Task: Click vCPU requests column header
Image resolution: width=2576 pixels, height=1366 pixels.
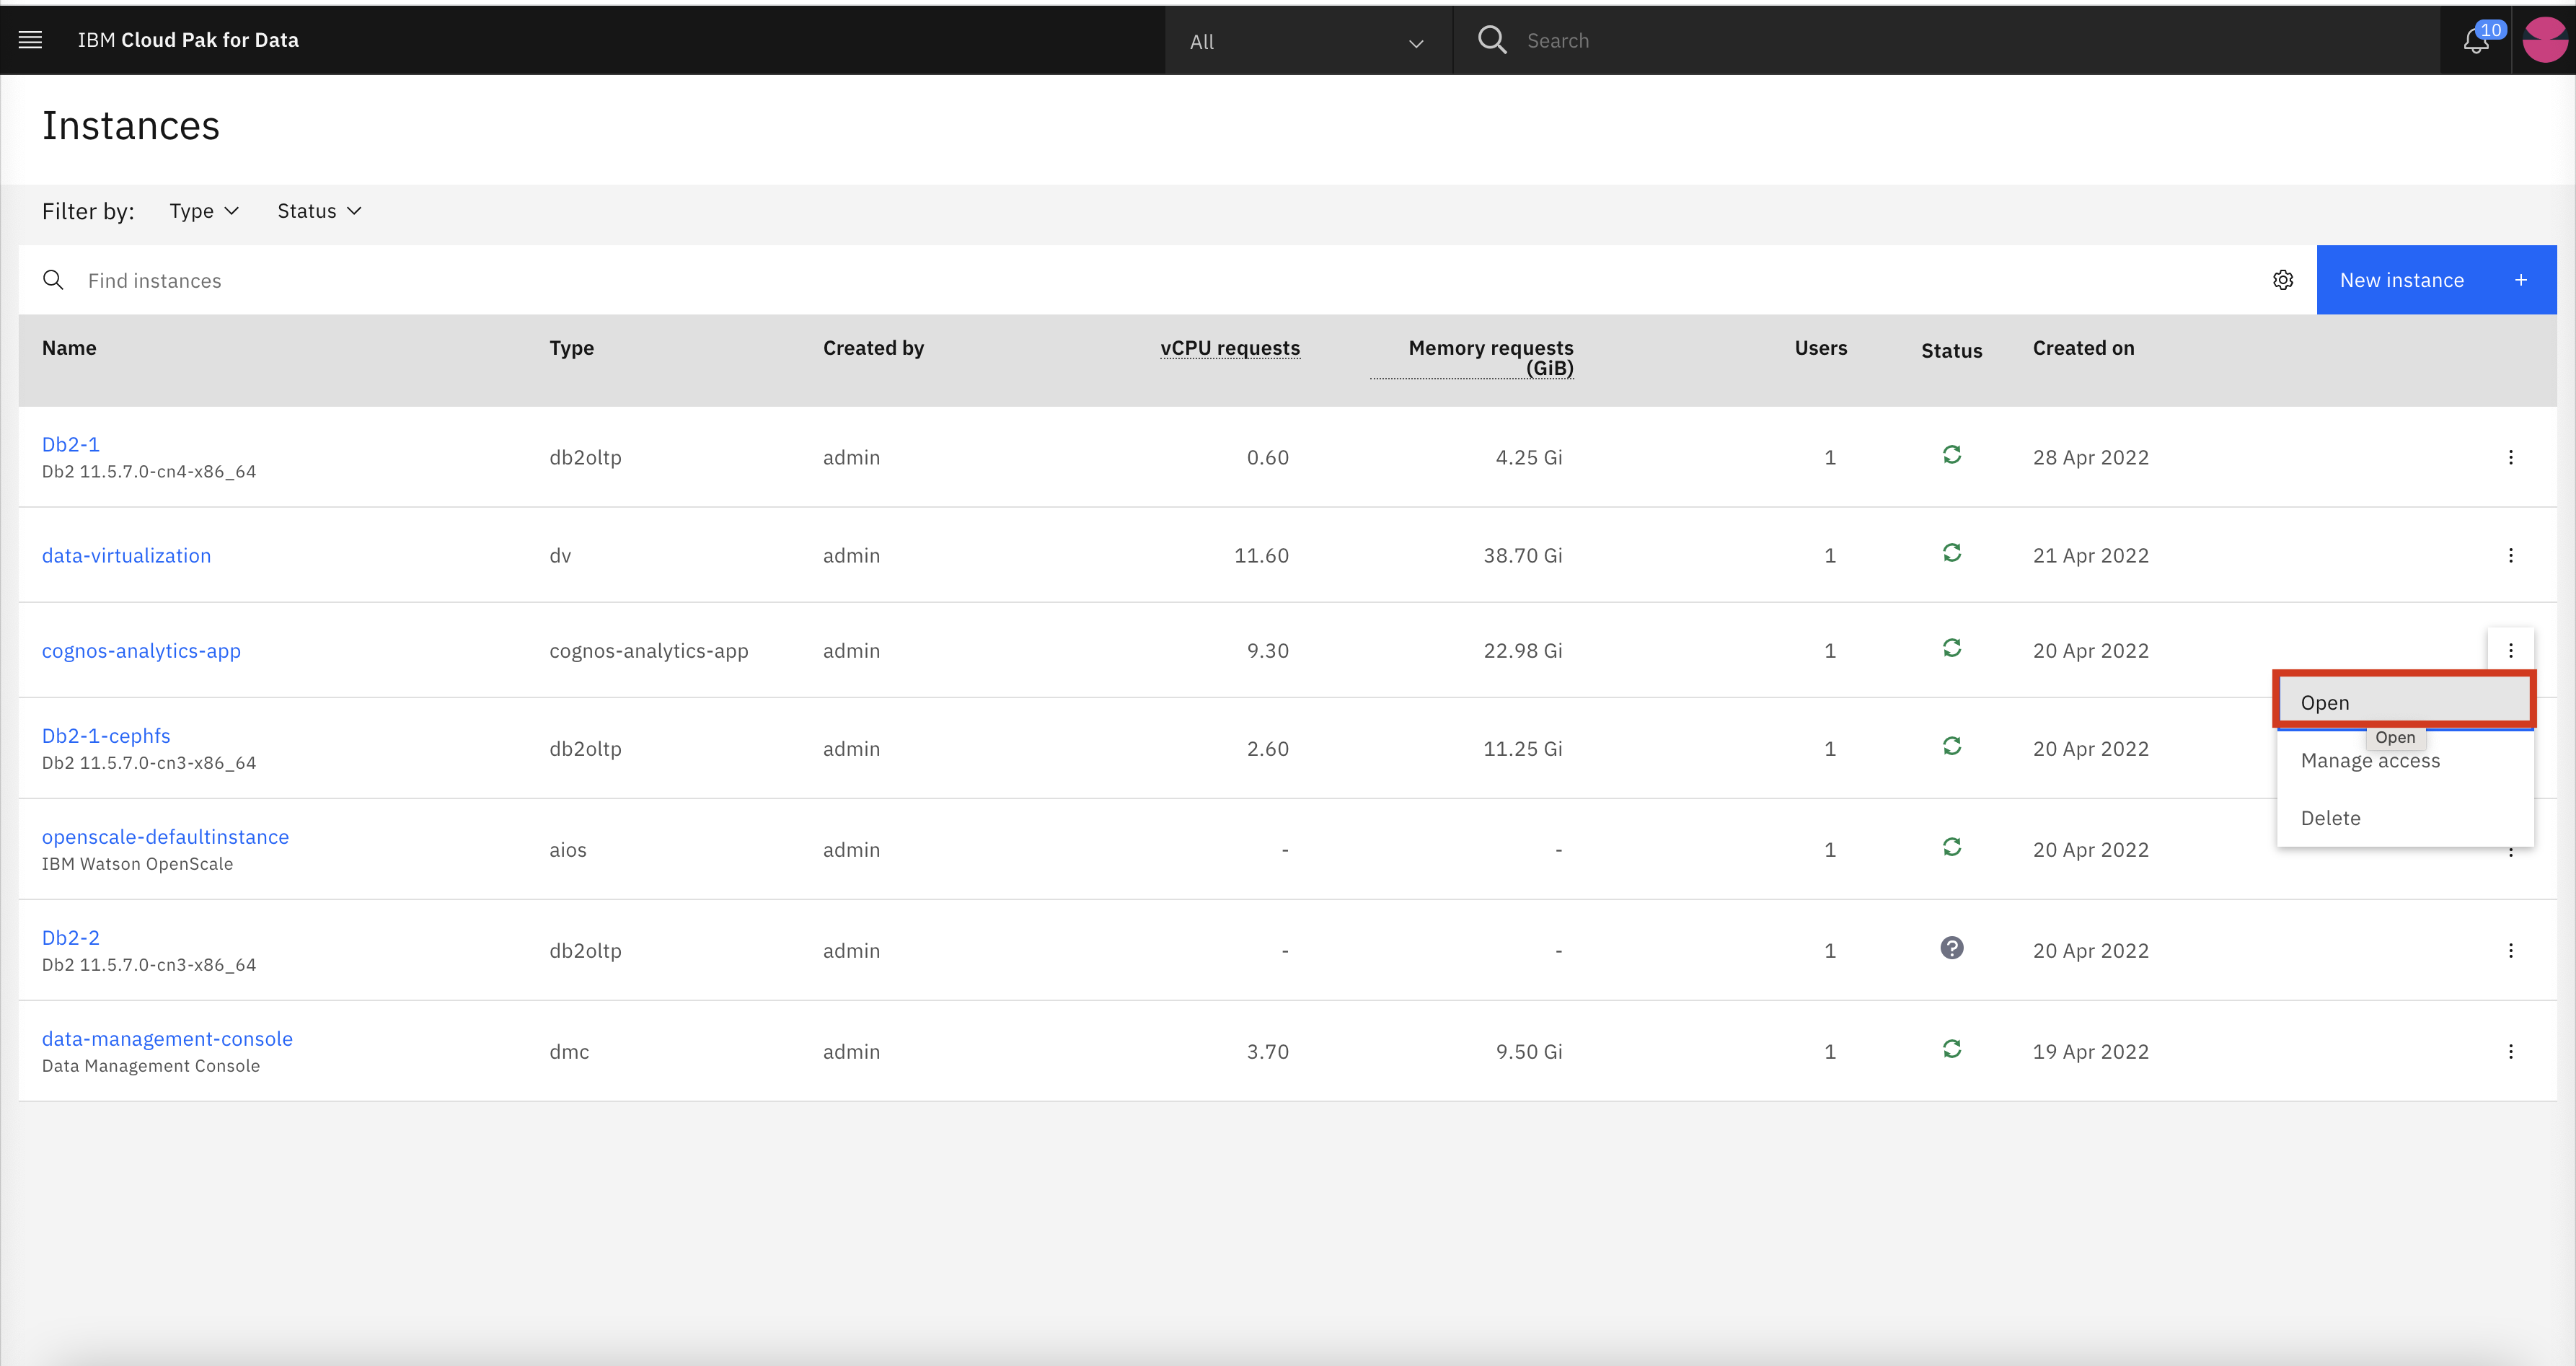Action: click(x=1230, y=348)
